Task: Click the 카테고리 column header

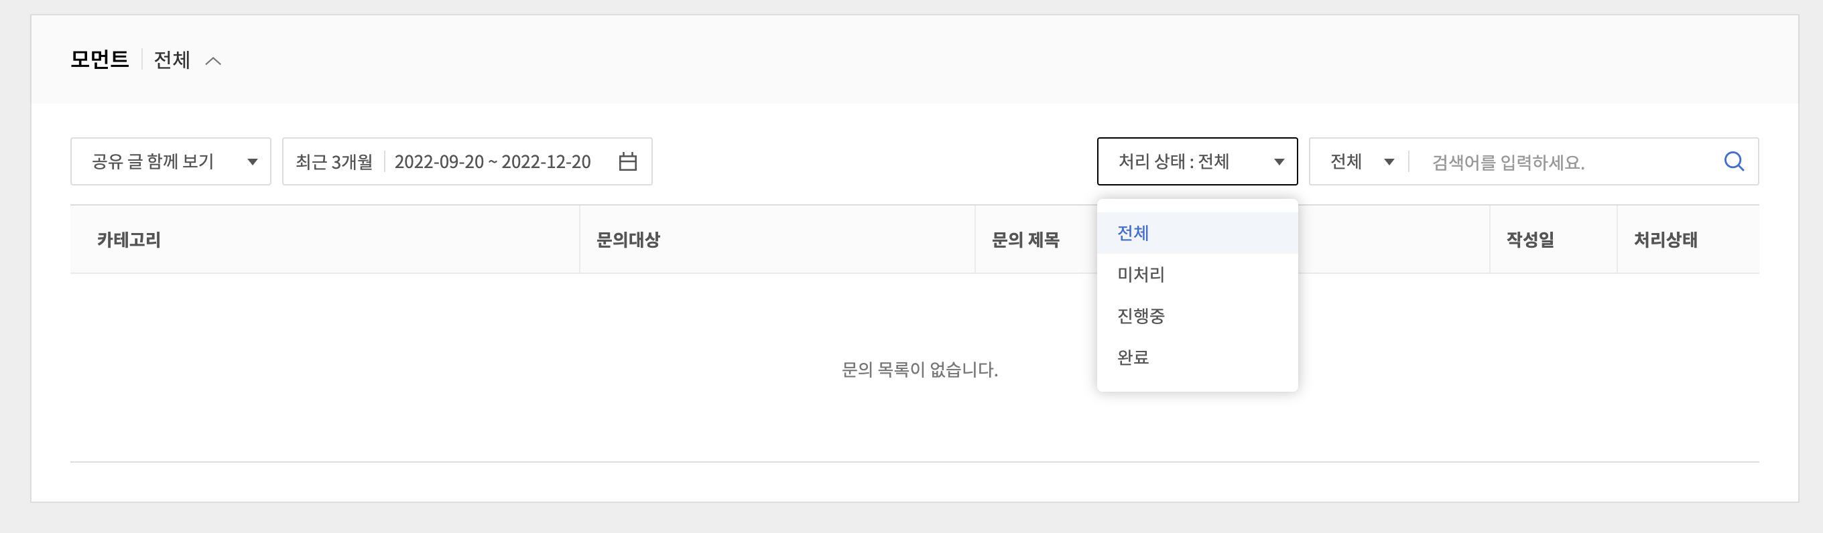Action: [x=129, y=240]
